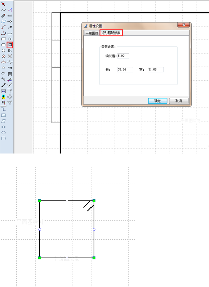This screenshot has width=209, height=287.
Task: Select the rectangular stirrup tool highlighted in red
Action: click(x=10, y=45)
